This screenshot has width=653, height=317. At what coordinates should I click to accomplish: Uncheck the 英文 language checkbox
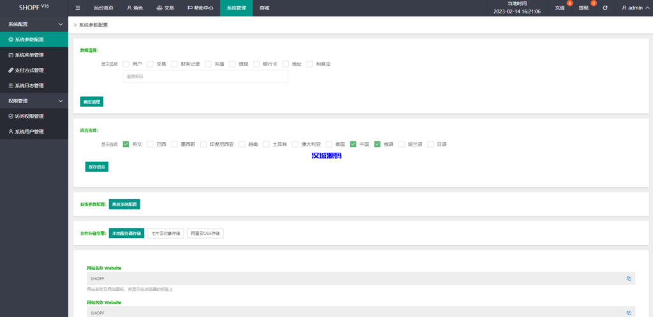(x=126, y=144)
